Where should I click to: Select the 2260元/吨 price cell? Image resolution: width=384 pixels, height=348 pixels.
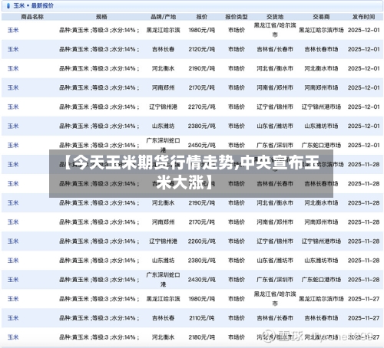(x=201, y=241)
